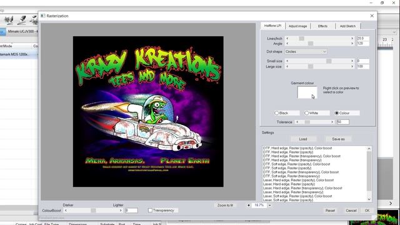
Task: Click ColourBoost Darker left arrow
Action: click(x=66, y=211)
